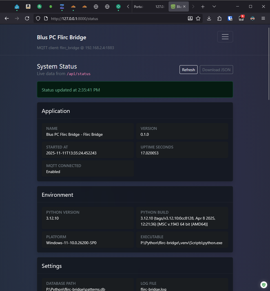Viewport: 270px width, 291px height.
Task: Click the executable python.exe path
Action: 182,243
